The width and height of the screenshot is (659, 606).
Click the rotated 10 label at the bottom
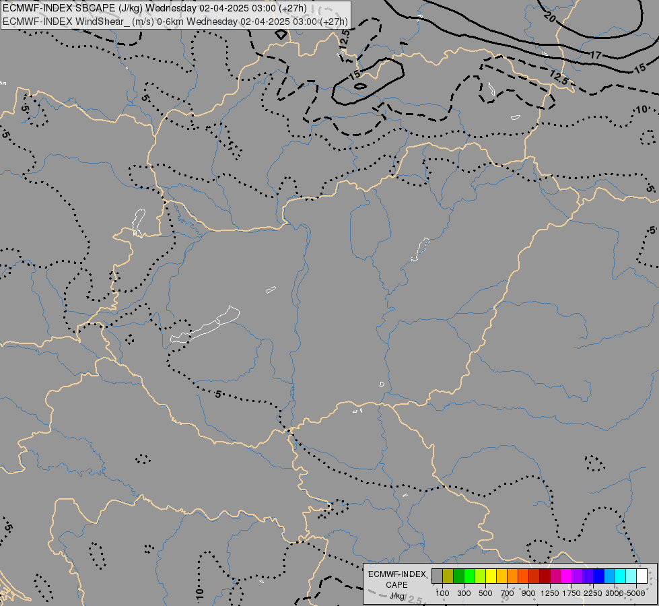(x=199, y=595)
